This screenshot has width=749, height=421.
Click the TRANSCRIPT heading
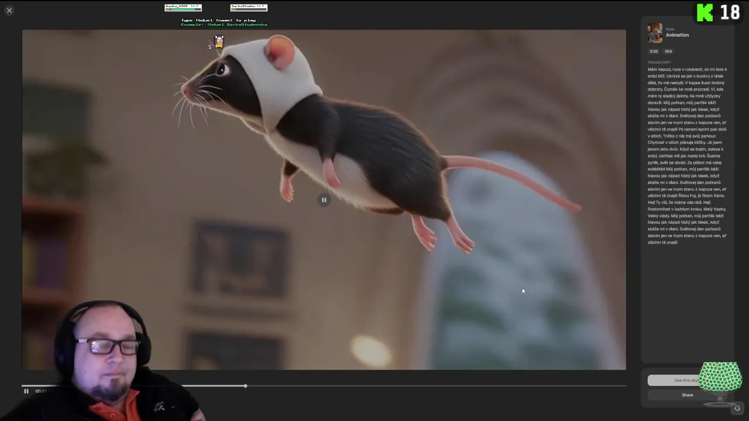tap(659, 63)
